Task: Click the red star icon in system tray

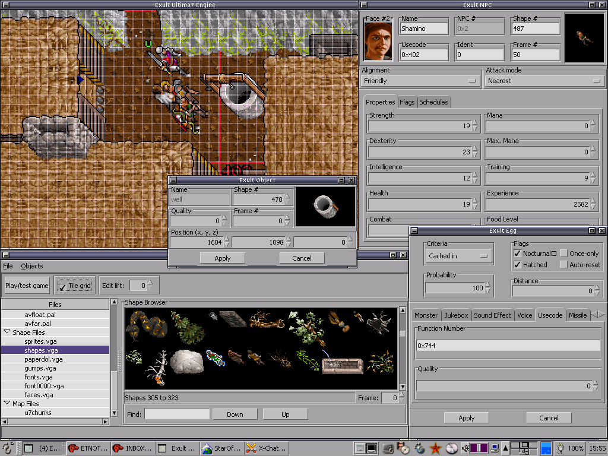Action: pyautogui.click(x=435, y=448)
